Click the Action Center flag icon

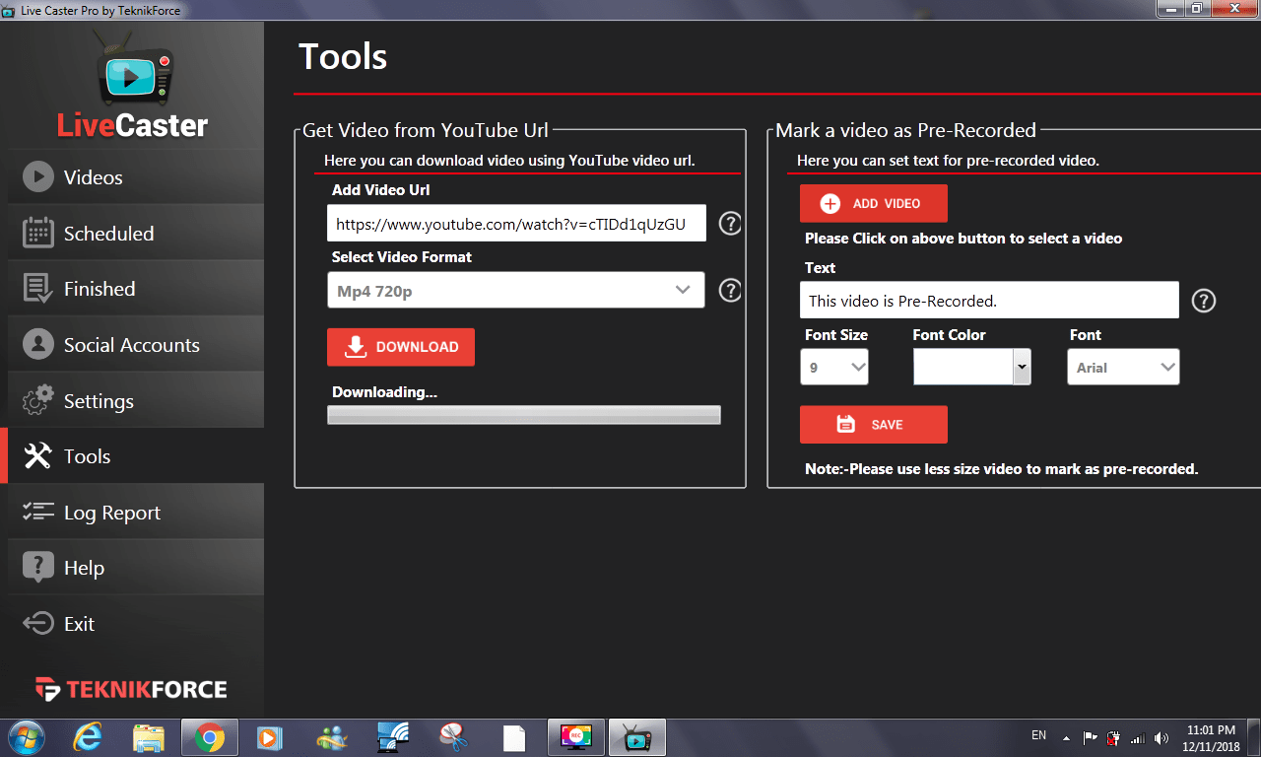pyautogui.click(x=1091, y=737)
